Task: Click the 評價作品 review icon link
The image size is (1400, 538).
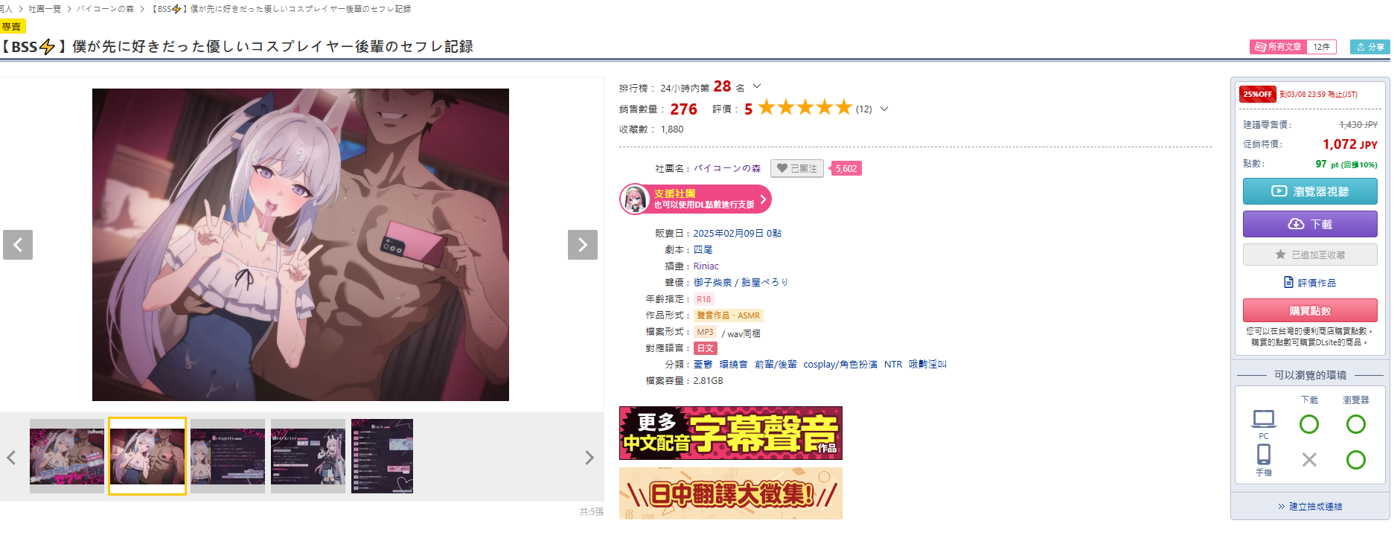Action: pos(1310,283)
